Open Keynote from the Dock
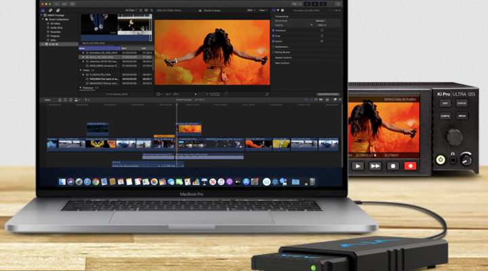The height and width of the screenshot is (271, 488). click(x=204, y=182)
